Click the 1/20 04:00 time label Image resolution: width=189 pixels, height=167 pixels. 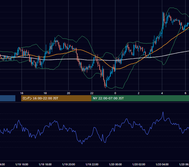162,164
